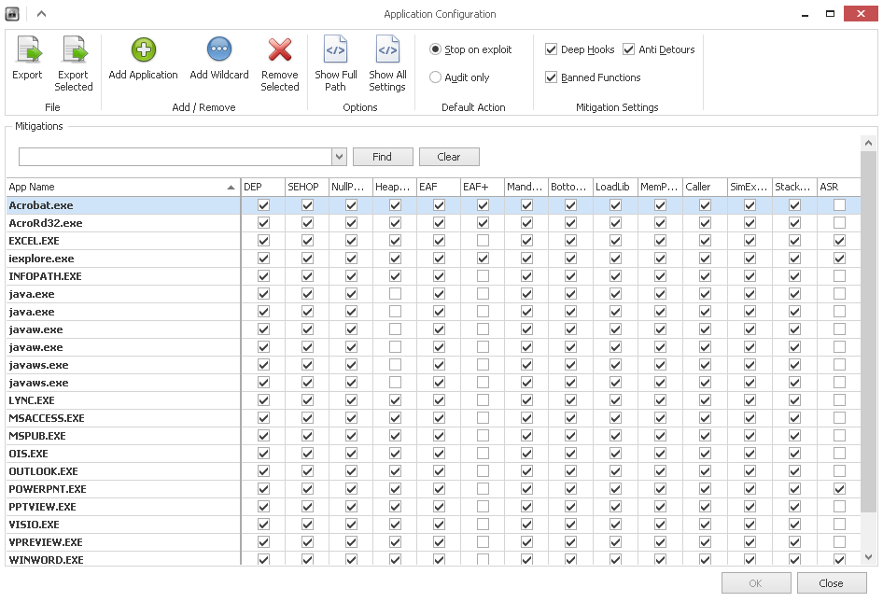The image size is (883, 602).
Task: Uncheck the Deep Hooks checkbox
Action: (x=552, y=49)
